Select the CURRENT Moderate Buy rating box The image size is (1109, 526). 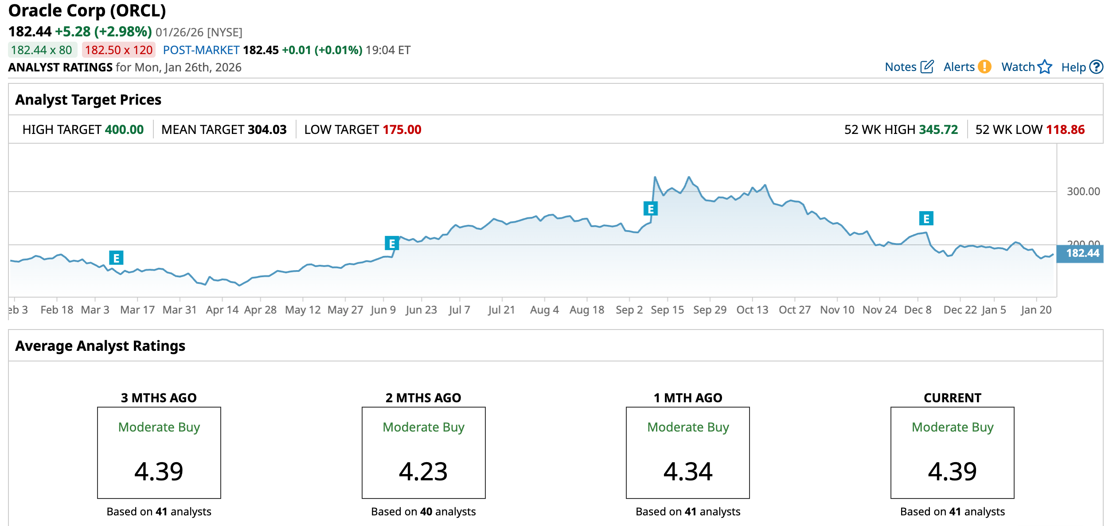click(952, 452)
